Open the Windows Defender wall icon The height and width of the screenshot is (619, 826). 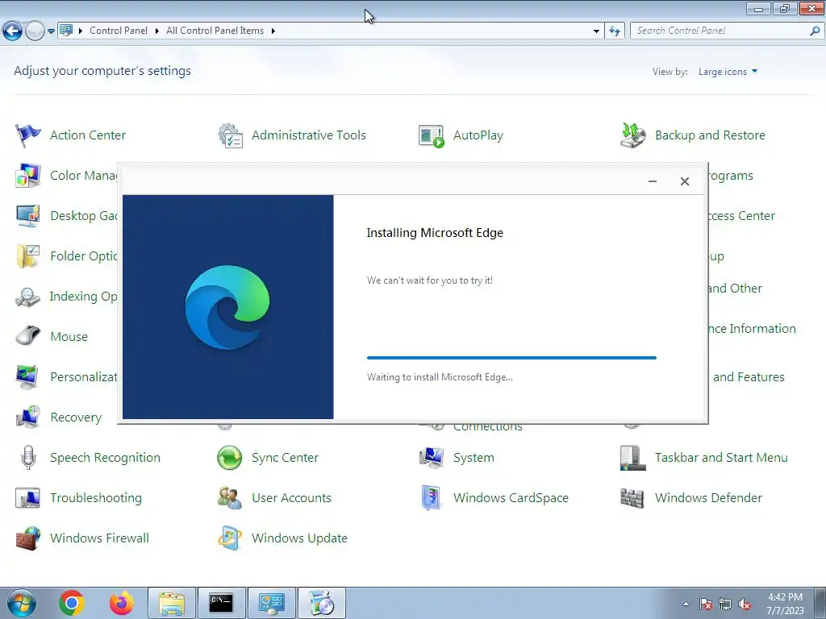pos(632,498)
